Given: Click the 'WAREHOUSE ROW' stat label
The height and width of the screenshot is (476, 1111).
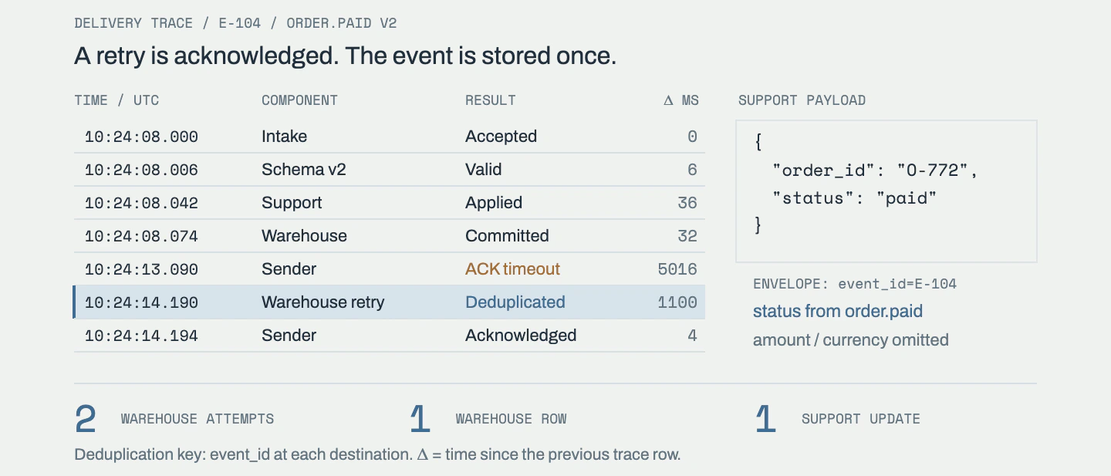Looking at the screenshot, I should pos(511,419).
